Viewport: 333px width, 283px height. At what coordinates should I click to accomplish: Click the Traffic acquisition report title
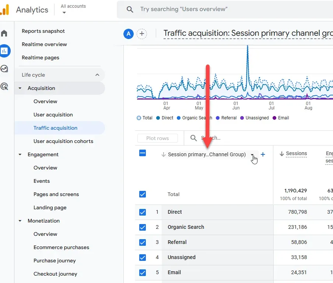click(248, 33)
